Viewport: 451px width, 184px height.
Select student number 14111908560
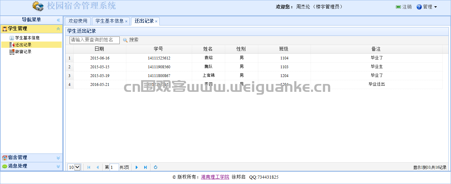tap(159, 67)
